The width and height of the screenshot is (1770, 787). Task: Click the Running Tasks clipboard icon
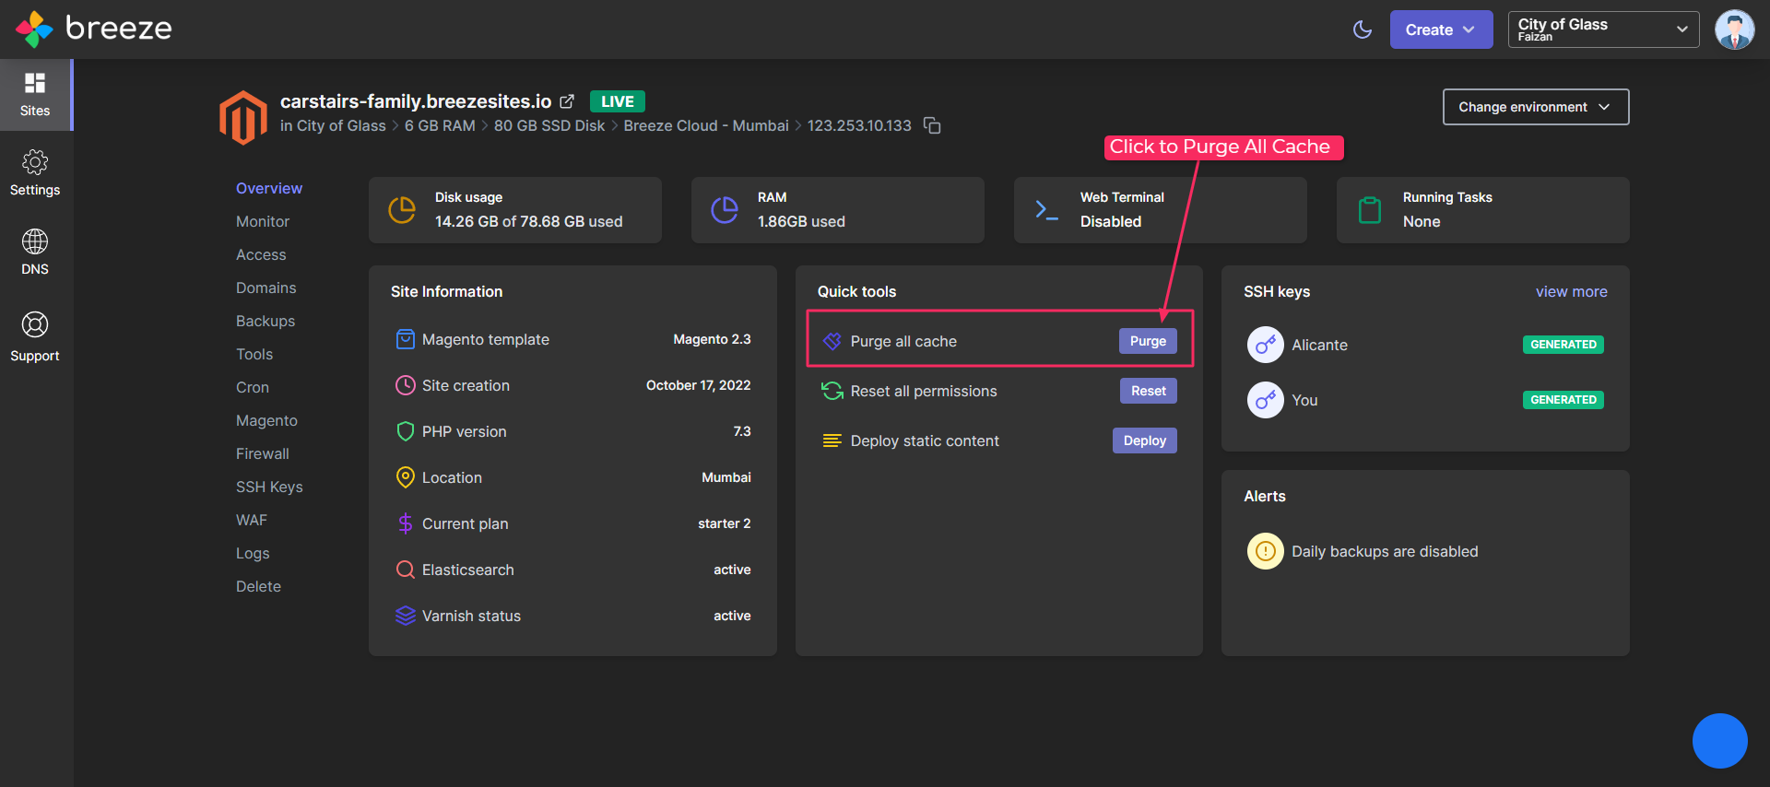click(x=1370, y=210)
